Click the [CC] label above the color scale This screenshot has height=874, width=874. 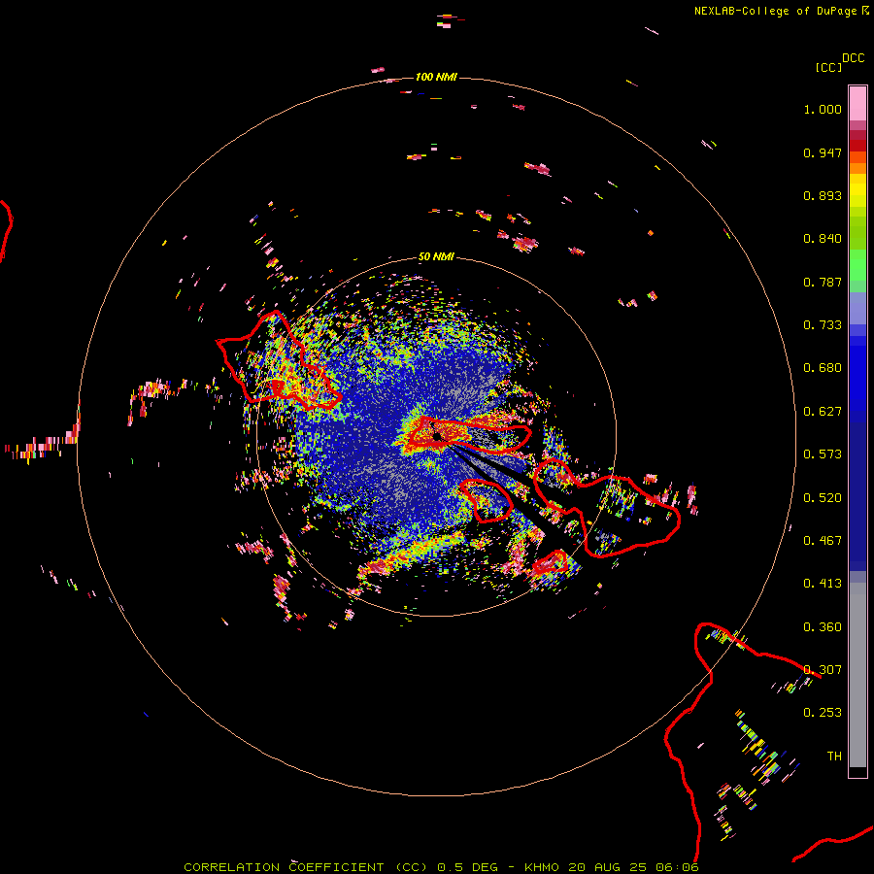tap(828, 67)
